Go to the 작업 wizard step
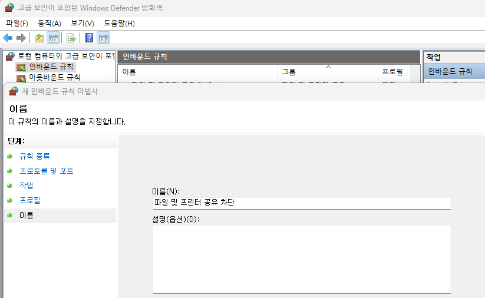The width and height of the screenshot is (485, 298). pyautogui.click(x=27, y=186)
